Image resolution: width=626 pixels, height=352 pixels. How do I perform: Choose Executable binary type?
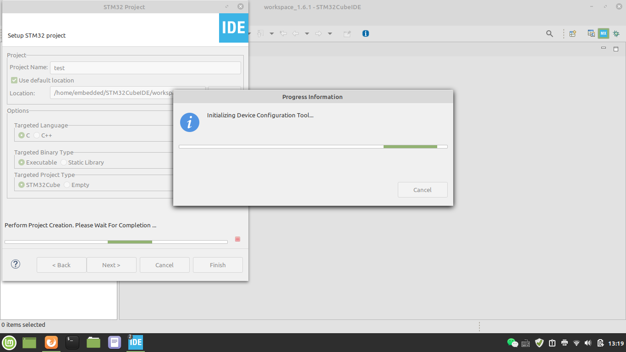pos(21,162)
